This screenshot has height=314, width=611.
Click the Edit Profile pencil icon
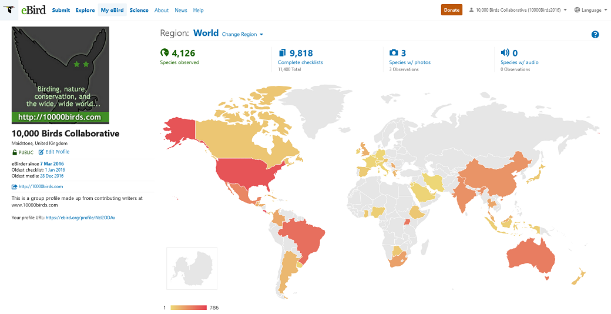tap(41, 152)
